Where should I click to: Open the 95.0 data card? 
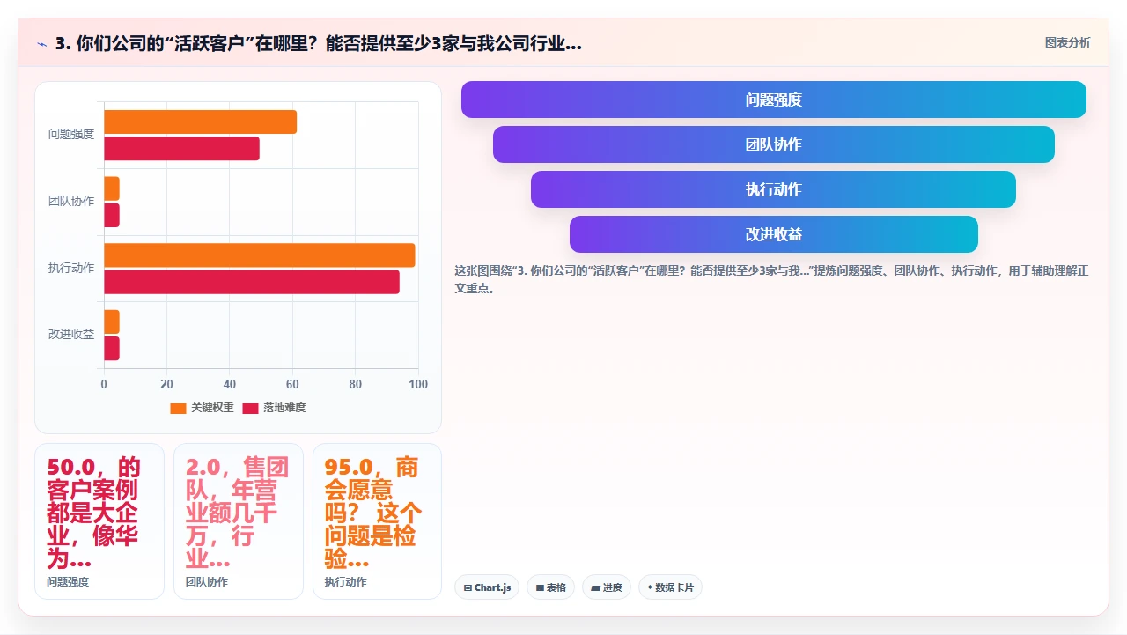click(378, 521)
